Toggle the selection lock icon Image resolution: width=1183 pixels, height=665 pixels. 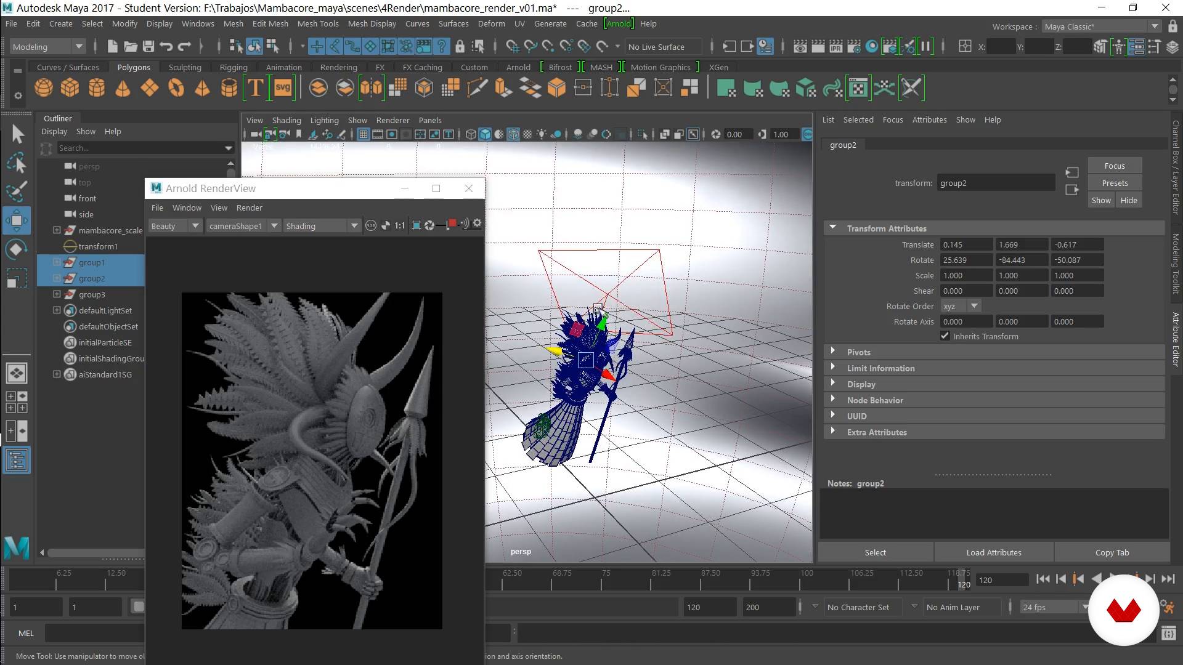point(460,46)
